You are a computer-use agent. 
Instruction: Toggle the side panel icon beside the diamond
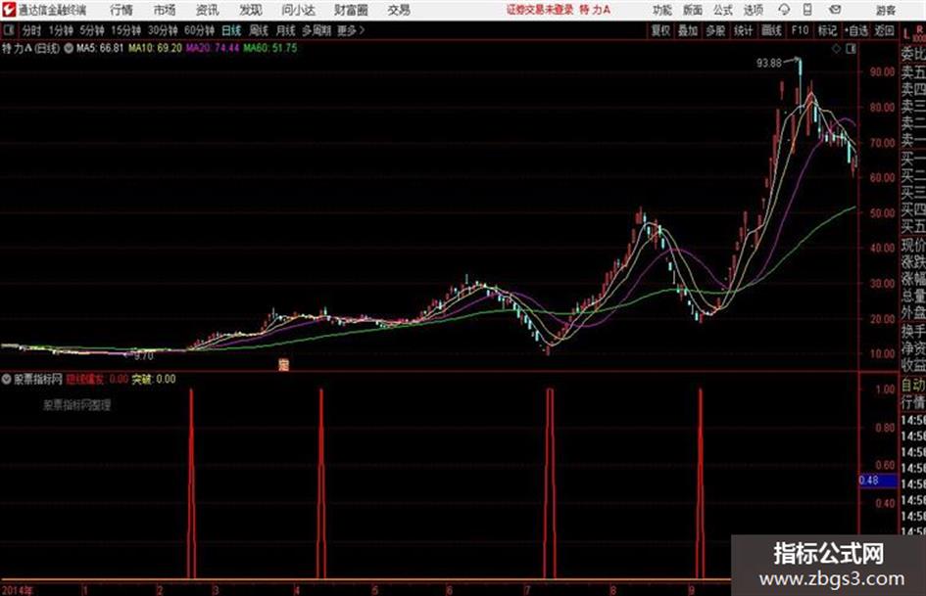(851, 49)
